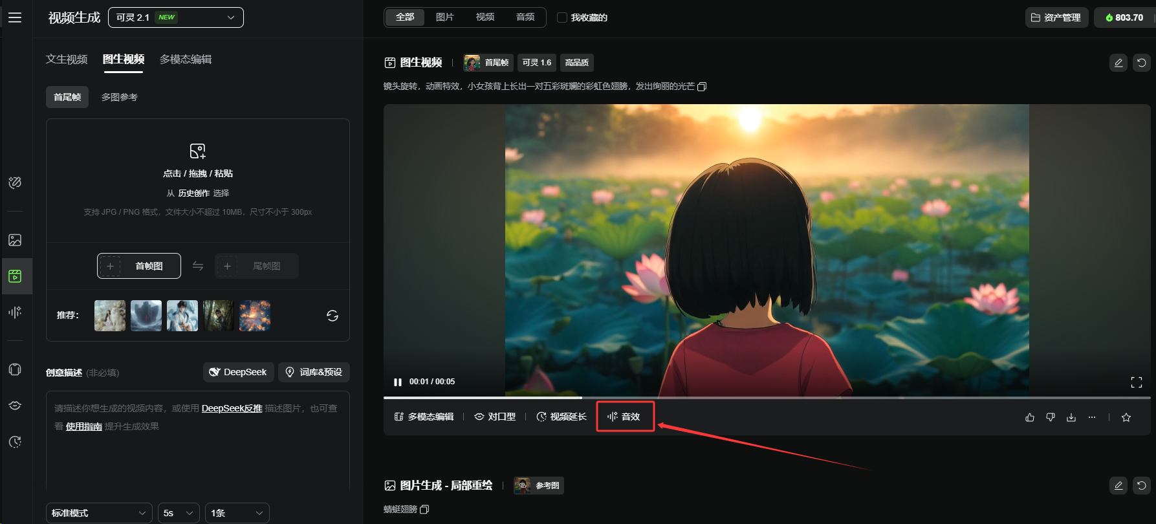This screenshot has height=524, width=1156.
Task: Dislike the generated video with thumbs down
Action: (1051, 417)
